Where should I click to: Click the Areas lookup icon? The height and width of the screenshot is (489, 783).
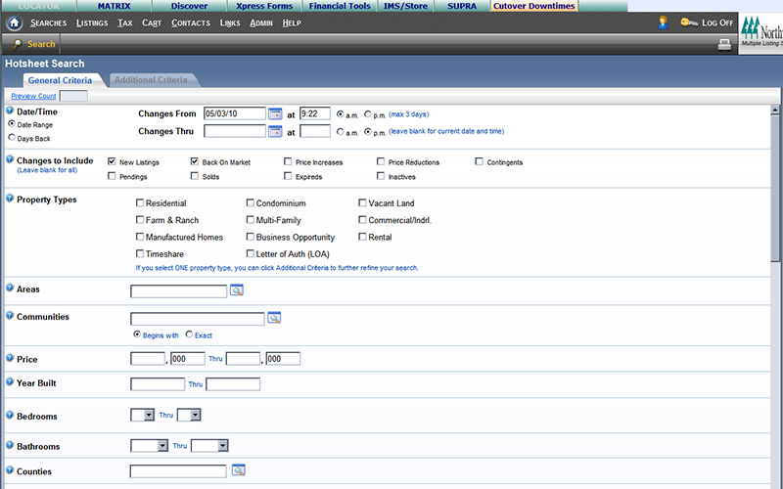coord(237,290)
